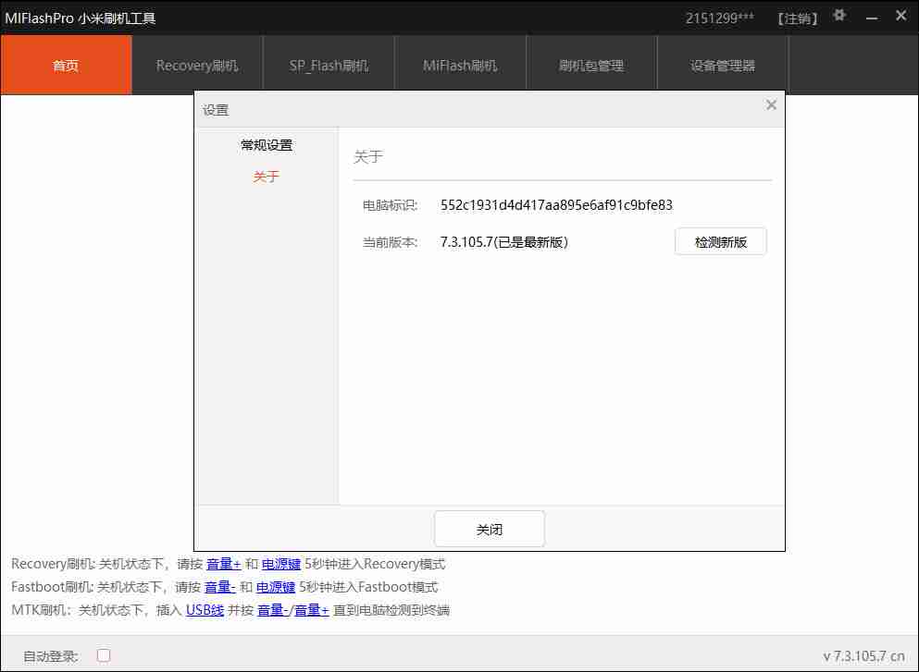Click 音量+ link in Recovery刷机 line
This screenshot has width=919, height=672.
point(224,564)
